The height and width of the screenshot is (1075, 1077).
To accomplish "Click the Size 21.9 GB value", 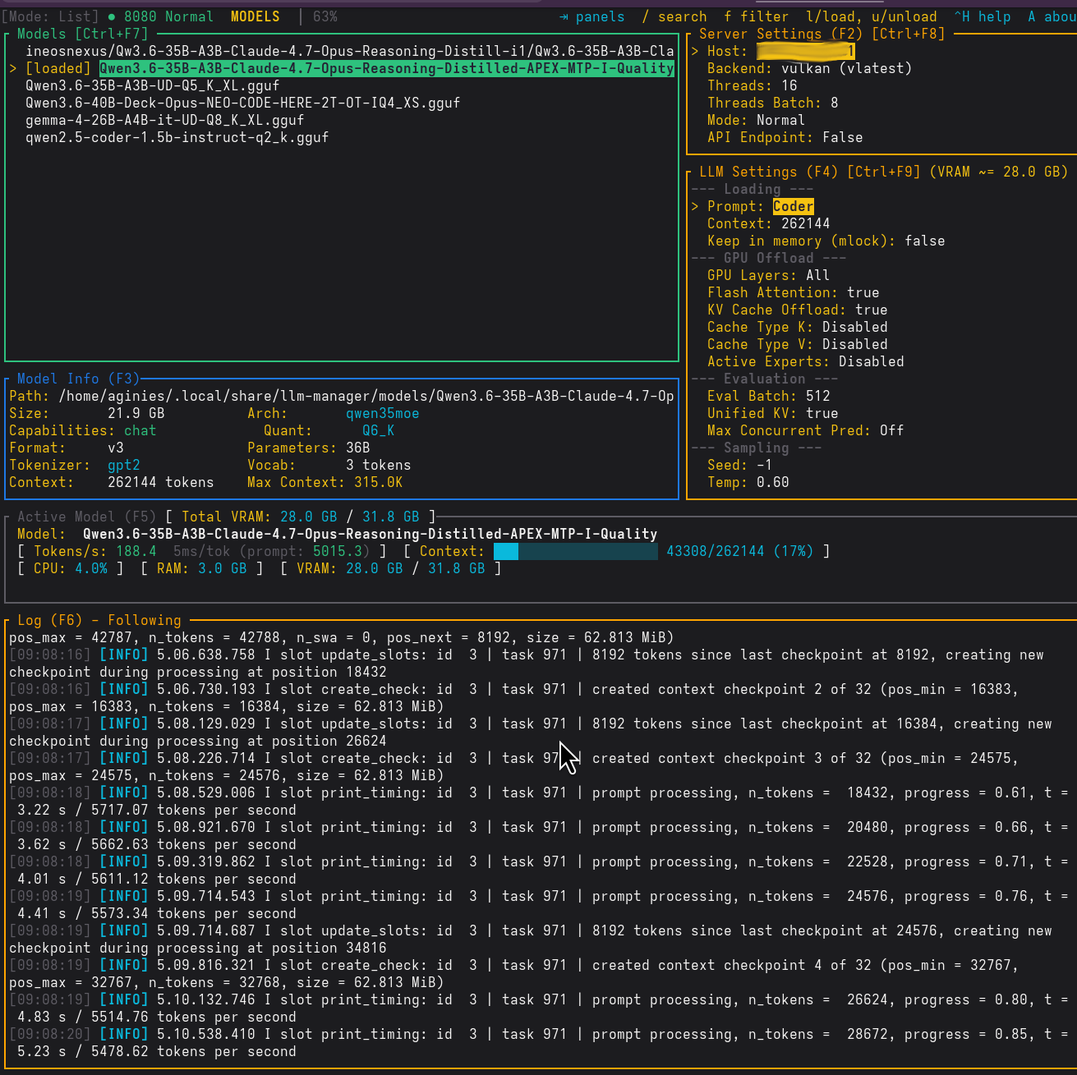I will click(136, 413).
